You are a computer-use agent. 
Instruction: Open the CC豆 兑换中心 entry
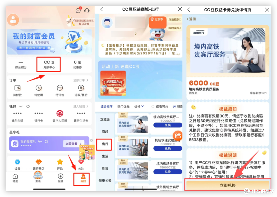49,65
